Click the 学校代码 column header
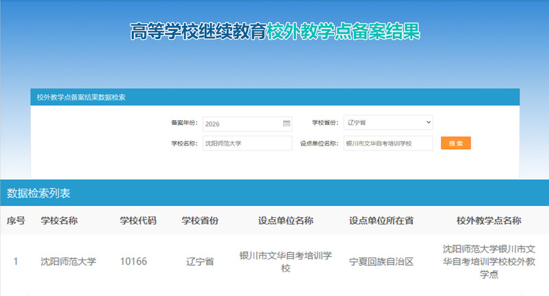549x296 pixels. click(138, 220)
